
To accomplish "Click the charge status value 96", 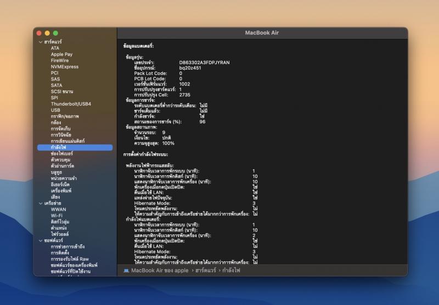I will 202,122.
